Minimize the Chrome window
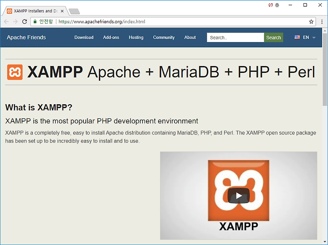 (x=290, y=5)
